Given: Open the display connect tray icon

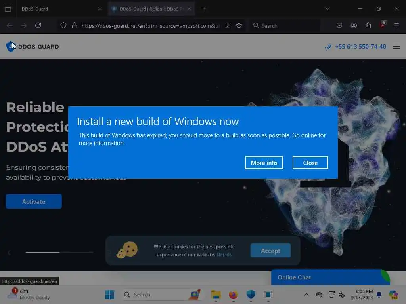Looking at the screenshot, I should point(331,294).
